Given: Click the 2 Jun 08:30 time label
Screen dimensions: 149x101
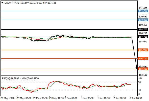Looking at the screenshot, I should coord(136,98).
